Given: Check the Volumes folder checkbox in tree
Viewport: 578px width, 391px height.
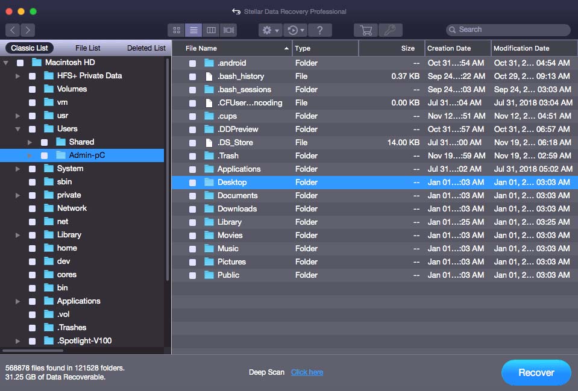Looking at the screenshot, I should coord(33,89).
